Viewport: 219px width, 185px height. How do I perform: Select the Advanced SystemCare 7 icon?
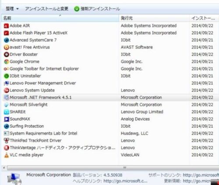[x=6, y=40]
